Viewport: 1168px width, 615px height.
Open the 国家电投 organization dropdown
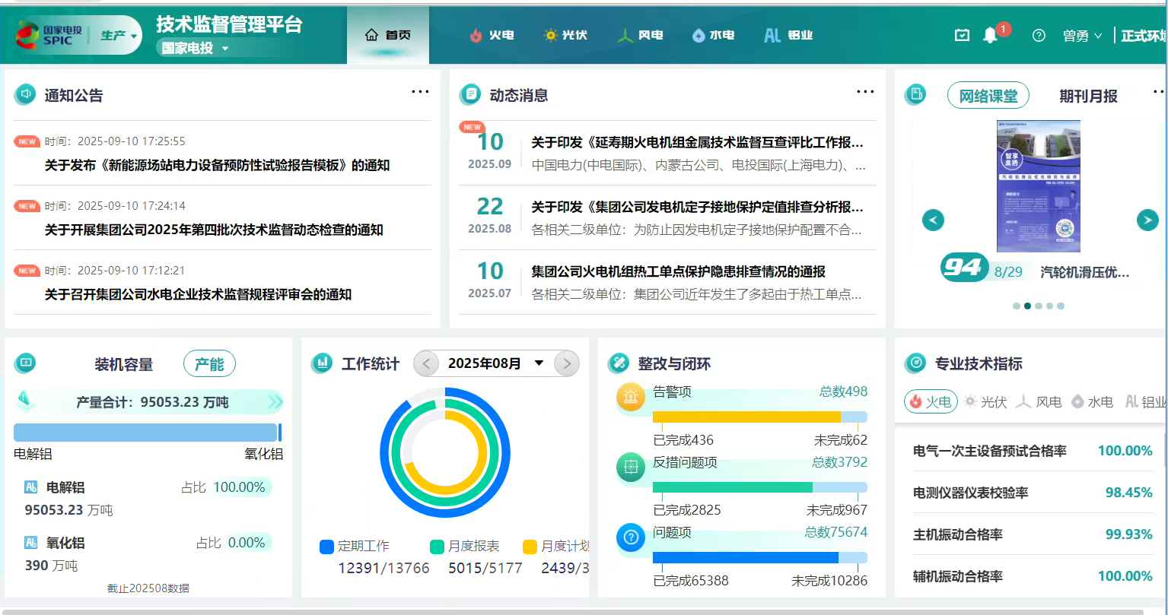195,49
